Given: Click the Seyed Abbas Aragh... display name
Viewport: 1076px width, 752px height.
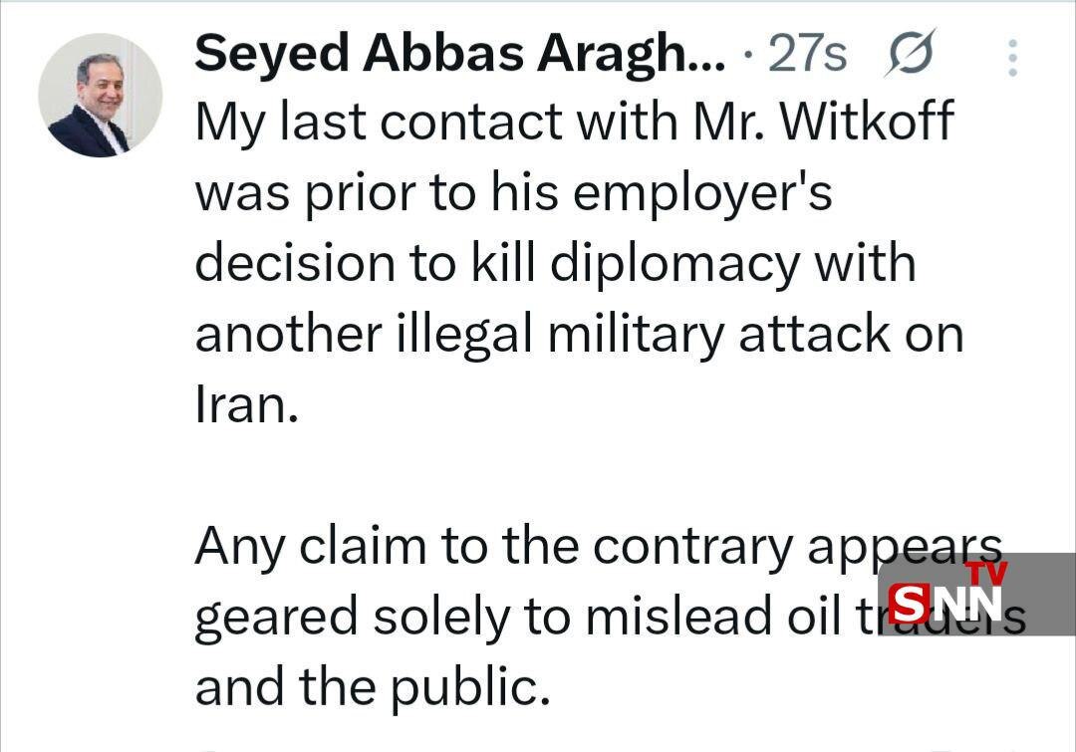Looking at the screenshot, I should coord(459,53).
